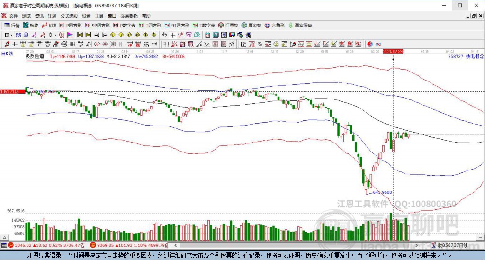Open the 公式选股 menu
Screen dimensions: 485x260
69,16
